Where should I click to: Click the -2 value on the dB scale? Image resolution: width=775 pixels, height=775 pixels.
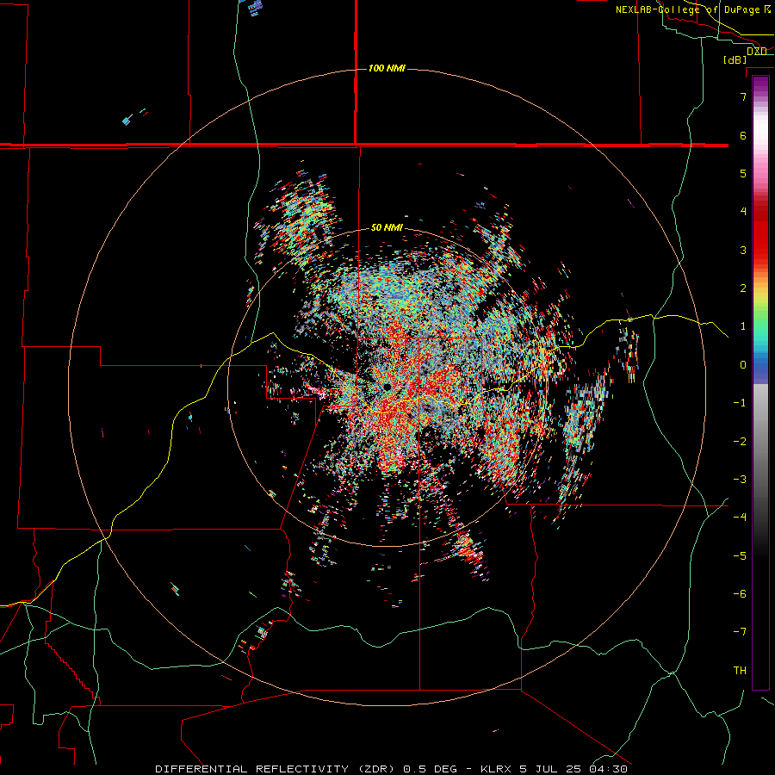[x=740, y=442]
